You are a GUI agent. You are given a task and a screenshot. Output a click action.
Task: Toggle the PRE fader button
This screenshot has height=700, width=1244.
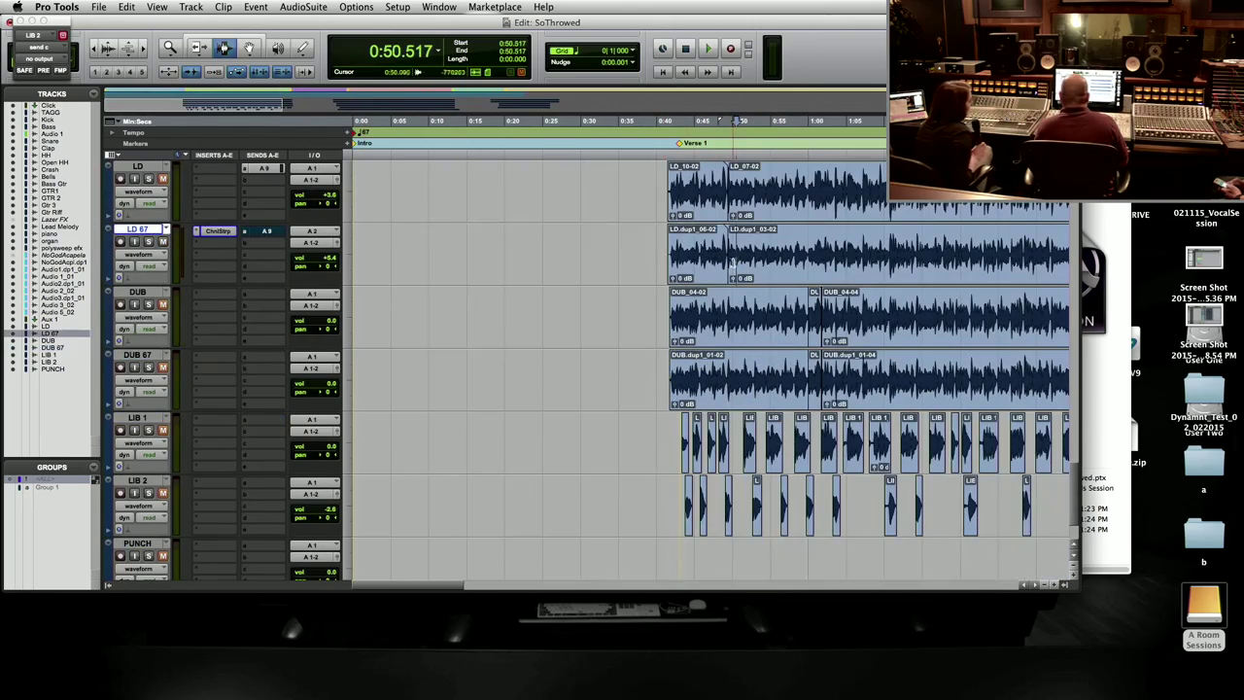(43, 71)
